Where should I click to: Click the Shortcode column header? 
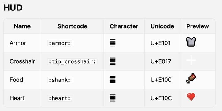click(x=72, y=26)
